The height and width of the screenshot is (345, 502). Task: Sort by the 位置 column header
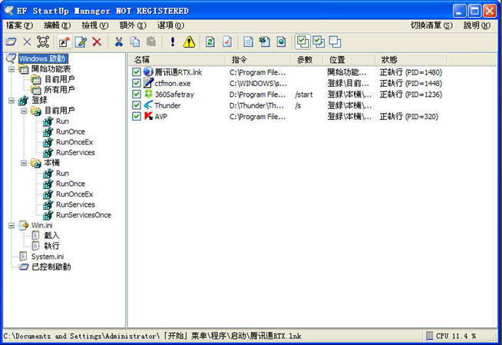click(x=350, y=60)
